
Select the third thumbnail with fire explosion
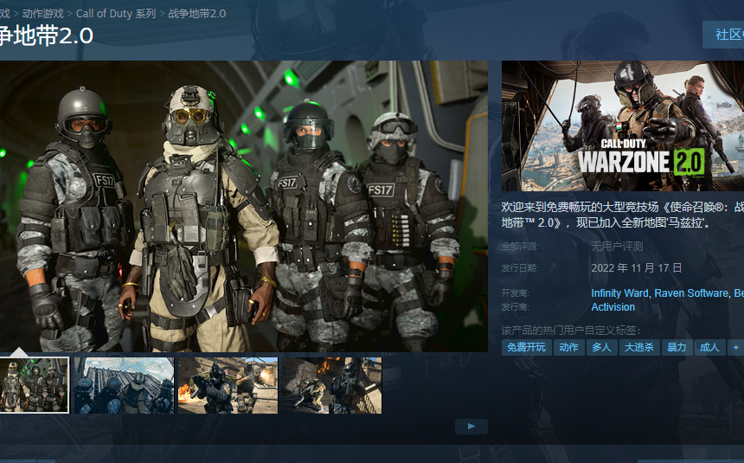pyautogui.click(x=228, y=385)
